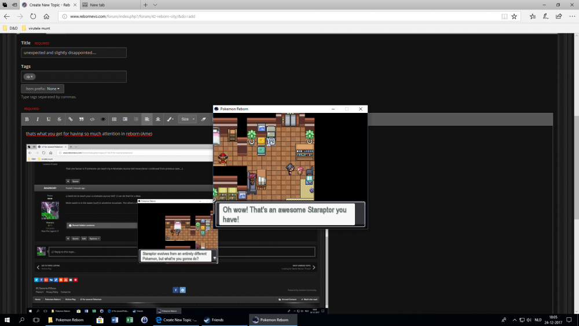This screenshot has width=579, height=326.
Task: Show the tab previews chevron
Action: [155, 5]
